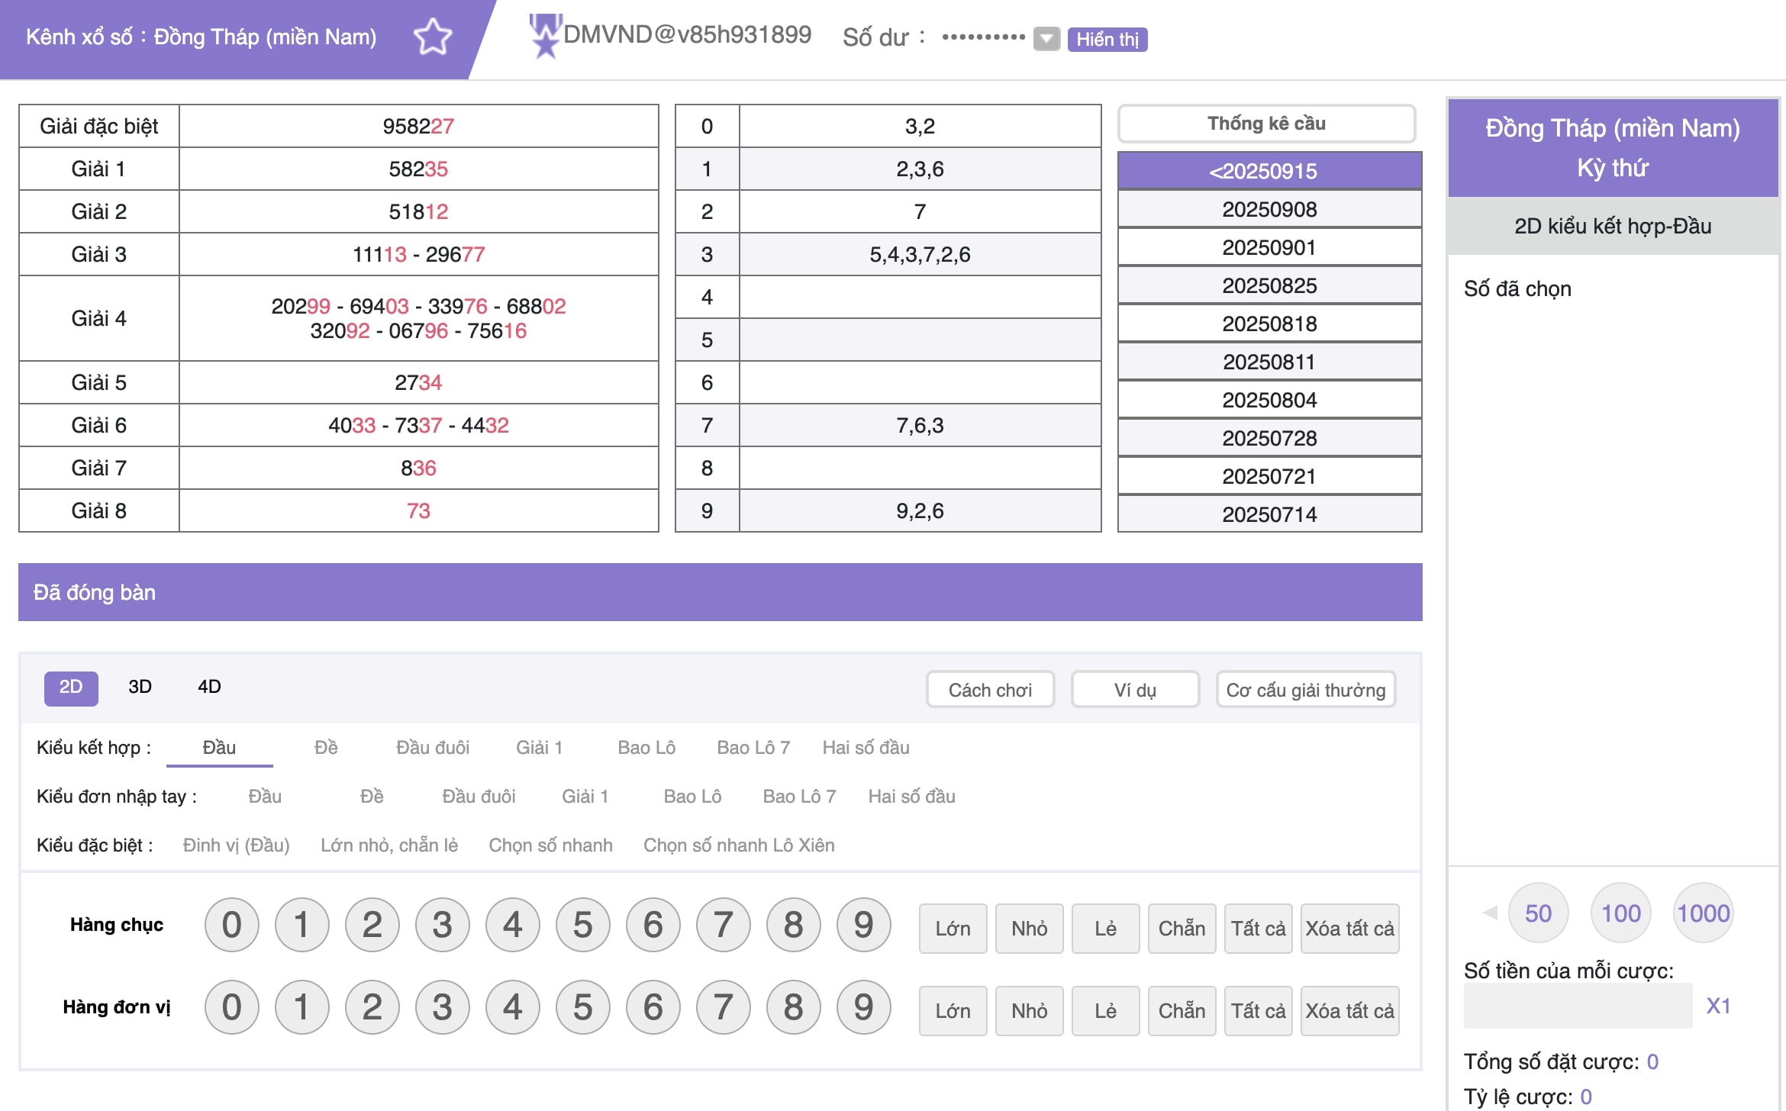Select the 100 betting chip

point(1620,913)
